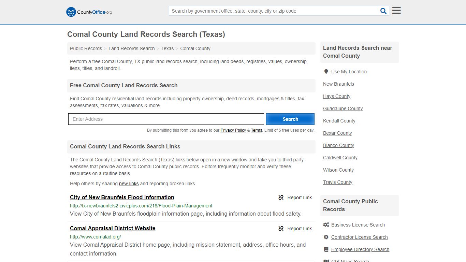
Task: Click the magnifying glass search icon
Action: 383,11
